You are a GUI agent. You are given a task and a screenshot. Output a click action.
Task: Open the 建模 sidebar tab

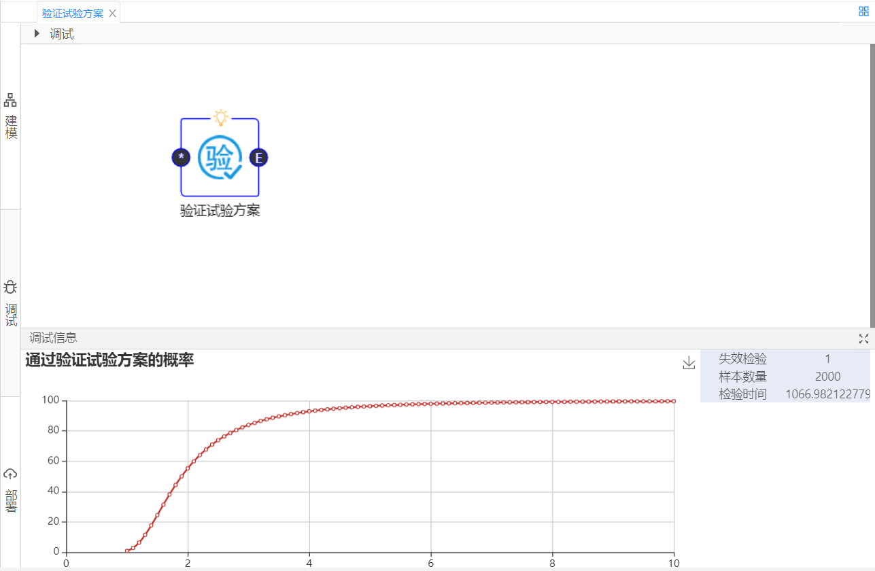pos(11,127)
